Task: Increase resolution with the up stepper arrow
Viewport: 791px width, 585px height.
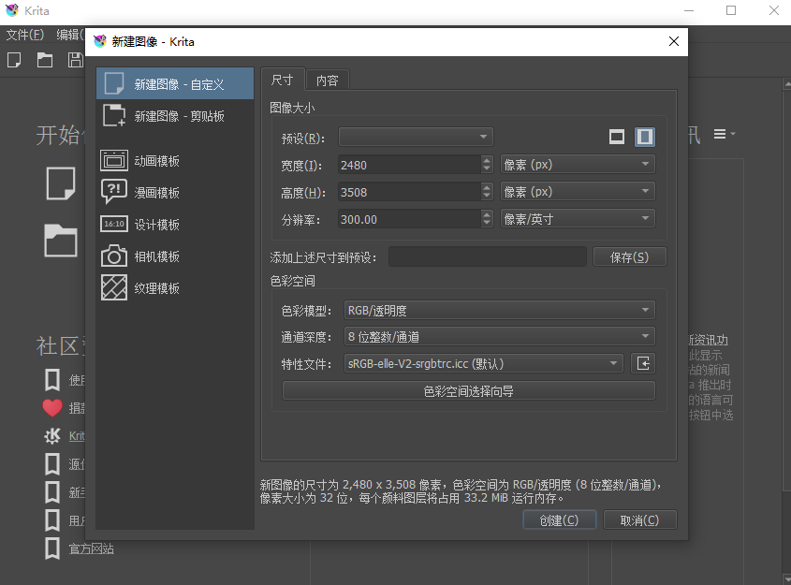Action: coord(487,214)
